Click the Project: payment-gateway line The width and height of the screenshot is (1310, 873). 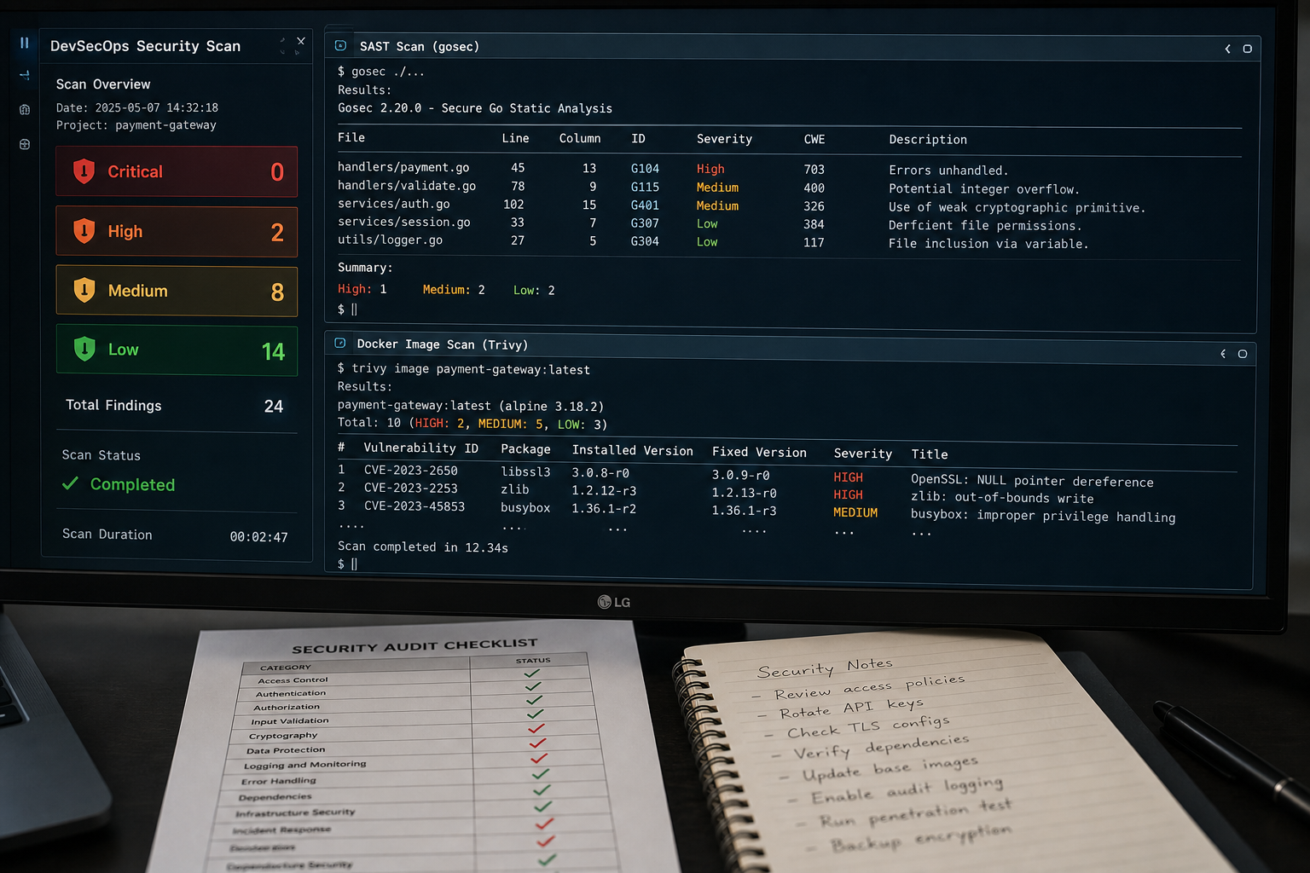click(x=136, y=125)
